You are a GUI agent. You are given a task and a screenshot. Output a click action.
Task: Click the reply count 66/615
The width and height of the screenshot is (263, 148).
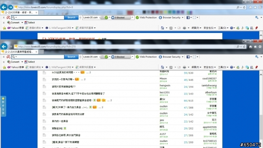tap(189, 101)
